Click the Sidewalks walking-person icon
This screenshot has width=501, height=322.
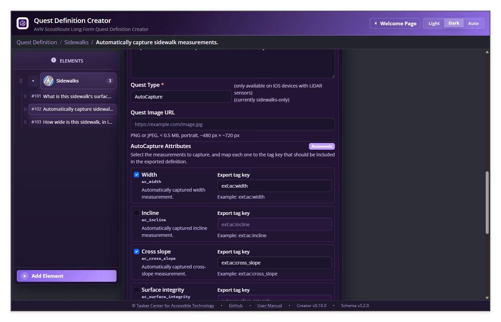[49, 81]
